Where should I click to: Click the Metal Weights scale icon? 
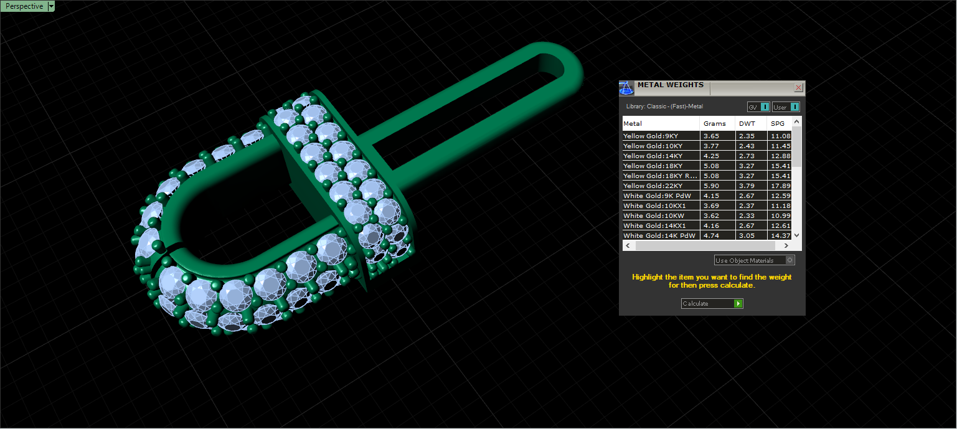pyautogui.click(x=626, y=88)
